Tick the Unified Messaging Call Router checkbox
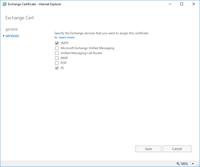This screenshot has height=167, width=200. 57,53
